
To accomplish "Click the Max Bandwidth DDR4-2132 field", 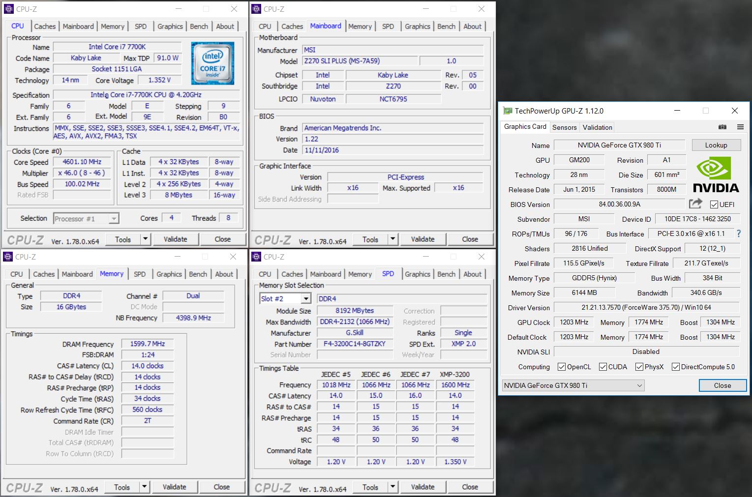I will click(355, 322).
